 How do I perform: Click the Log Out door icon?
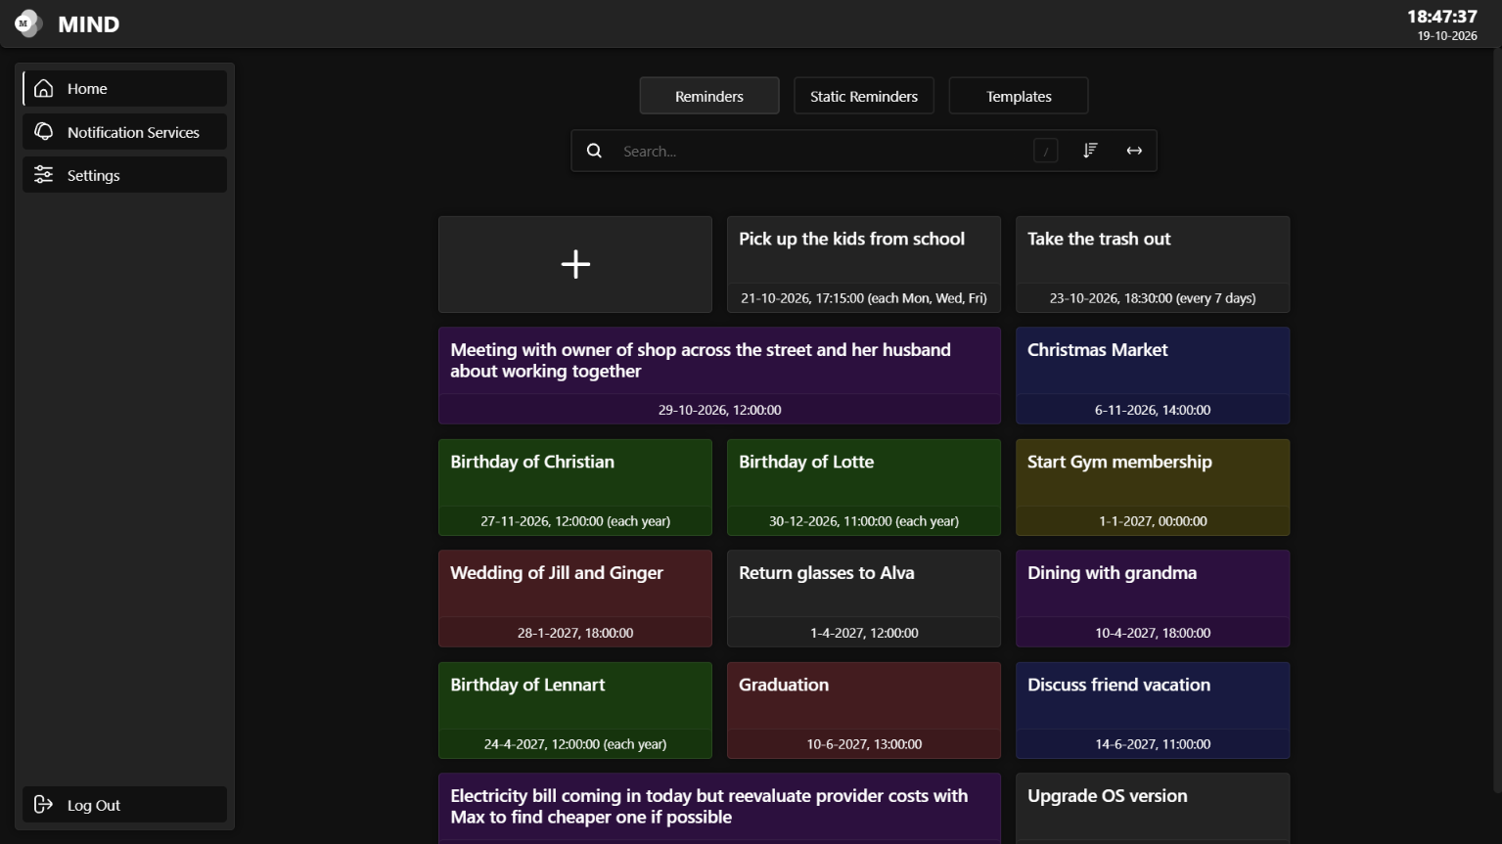(44, 805)
